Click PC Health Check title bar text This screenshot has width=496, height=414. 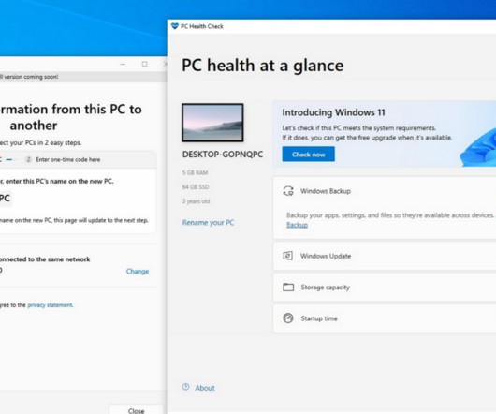click(202, 26)
